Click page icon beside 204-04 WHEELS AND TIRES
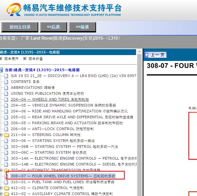The width and height of the screenshot is (197, 196). 6,100
